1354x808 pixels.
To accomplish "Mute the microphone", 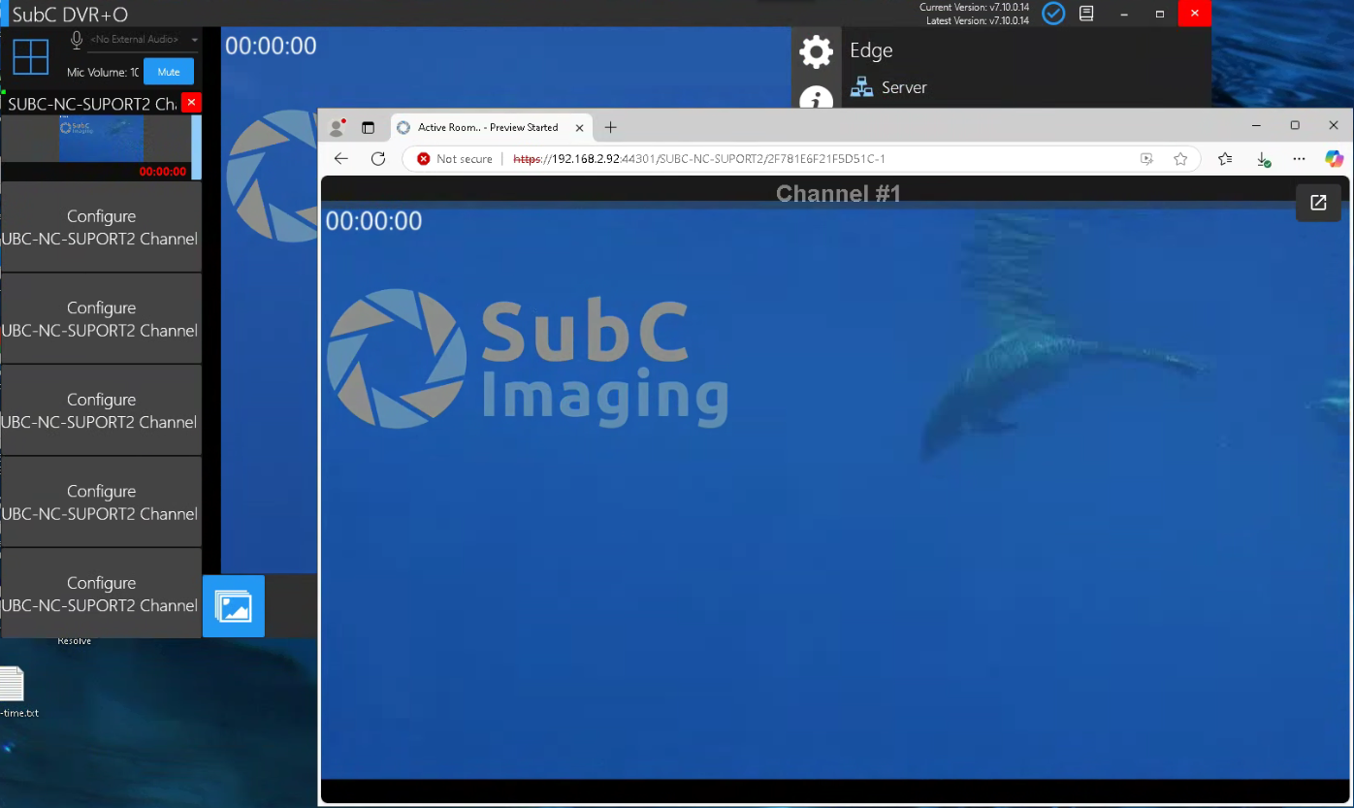I will pos(169,72).
